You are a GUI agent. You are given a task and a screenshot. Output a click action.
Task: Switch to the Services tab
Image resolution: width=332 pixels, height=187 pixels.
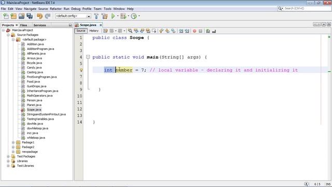(39, 25)
